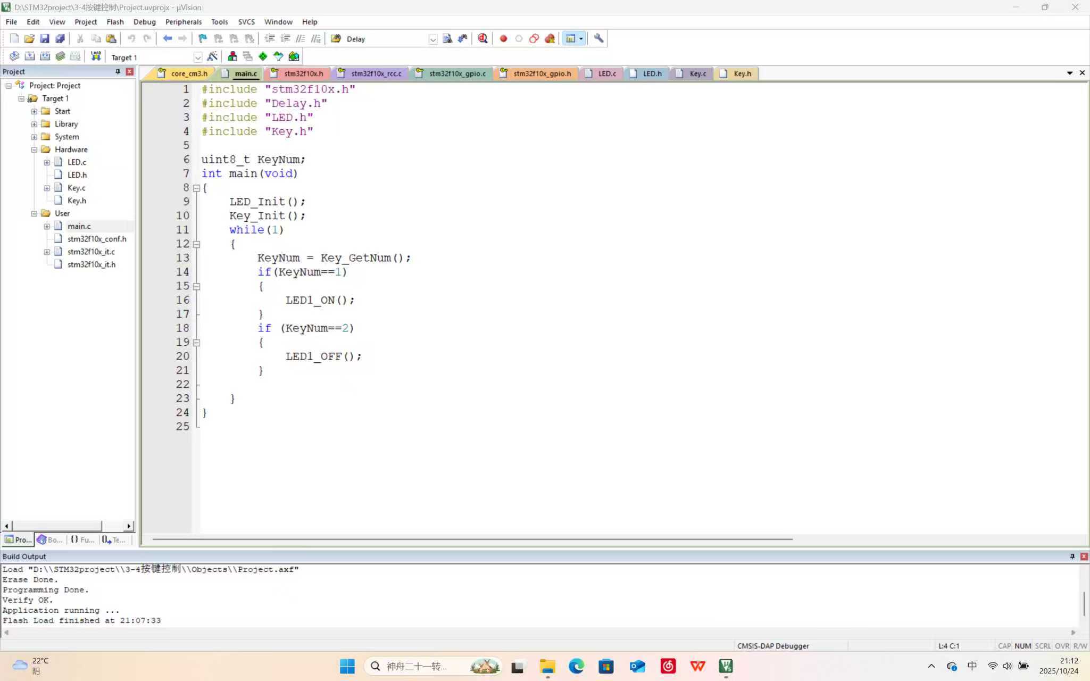Expand the Library folder in tree
Screen dimensions: 1090x681
34,124
